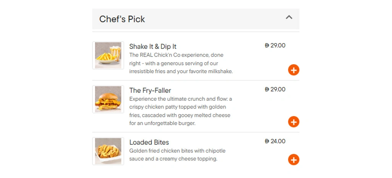The height and width of the screenshot is (178, 392).
Task: Click The Fry-Faller description paragraph
Action: pos(181,111)
